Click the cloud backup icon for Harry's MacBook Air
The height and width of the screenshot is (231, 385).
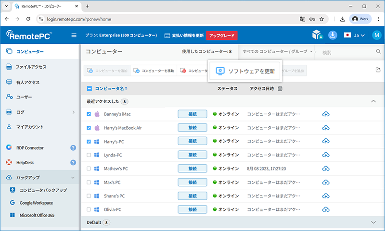click(326, 128)
